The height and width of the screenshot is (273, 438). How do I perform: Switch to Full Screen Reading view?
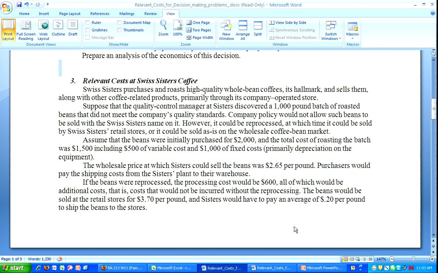tap(26, 30)
